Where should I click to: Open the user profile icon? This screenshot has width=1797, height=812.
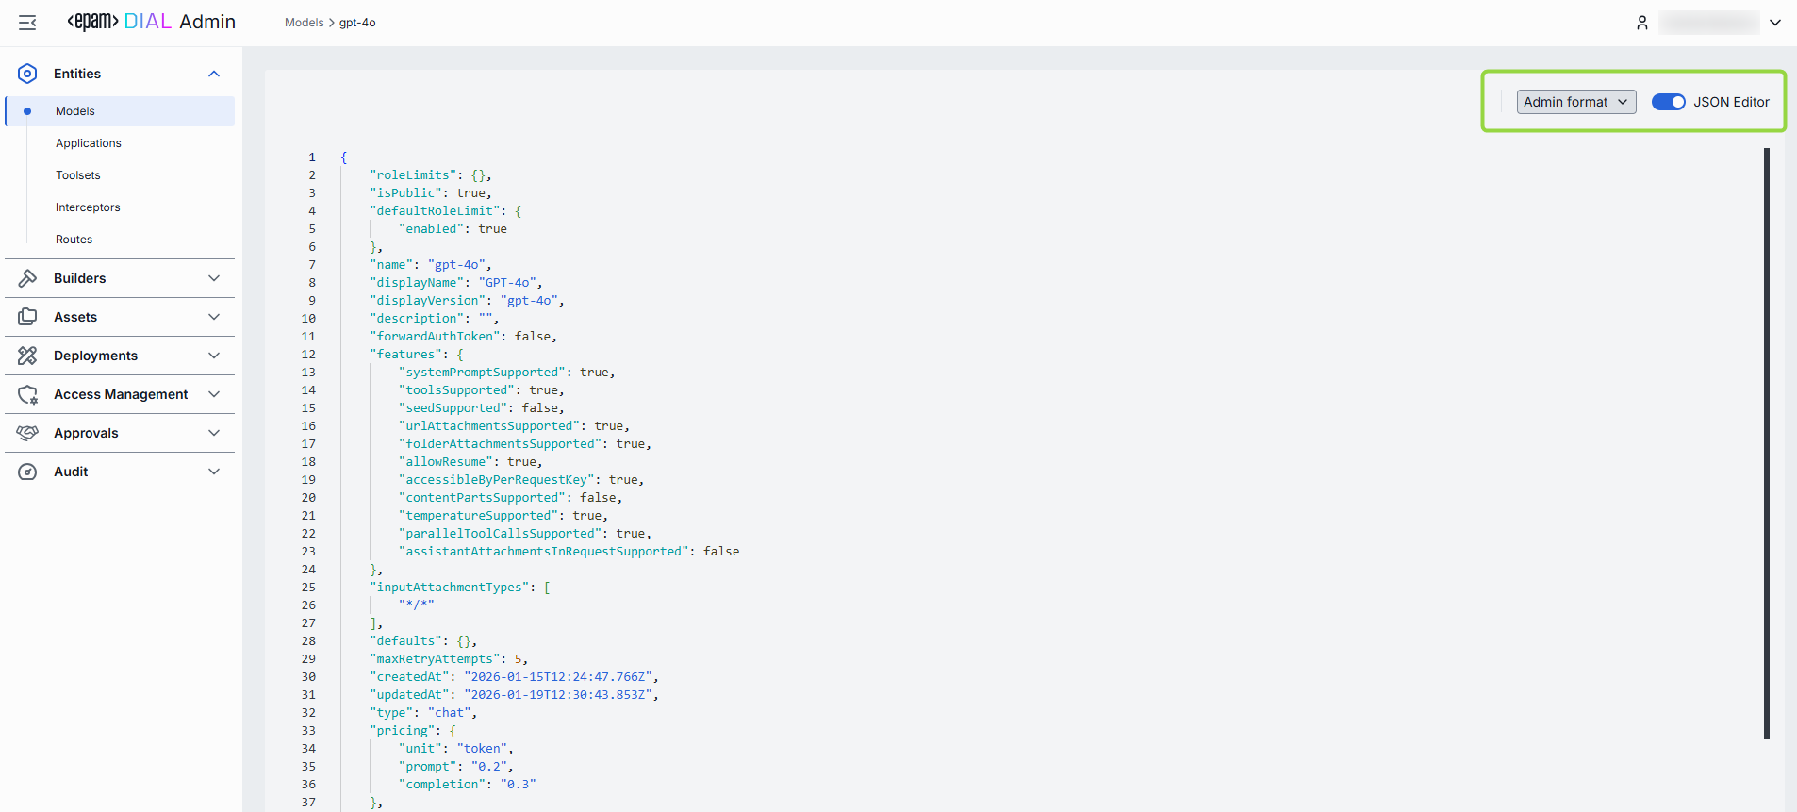tap(1641, 23)
